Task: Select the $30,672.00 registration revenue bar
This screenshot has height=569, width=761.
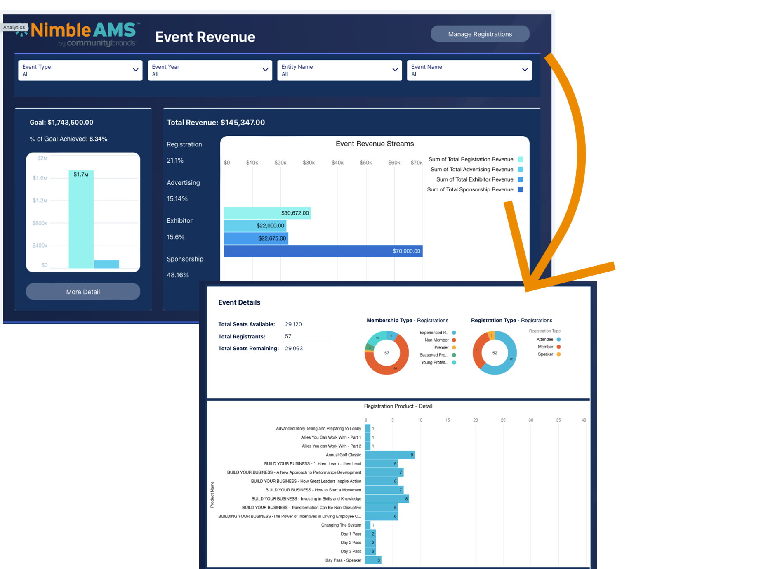Action: [x=267, y=213]
